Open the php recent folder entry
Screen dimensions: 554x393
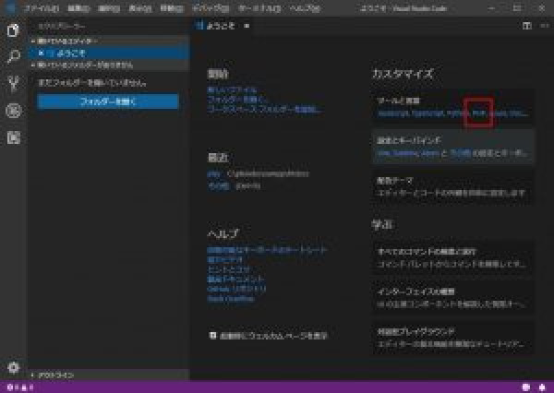[213, 174]
